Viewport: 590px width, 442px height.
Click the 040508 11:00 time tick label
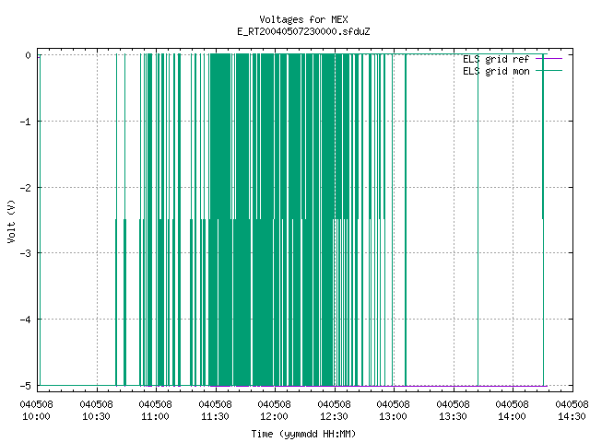155,411
